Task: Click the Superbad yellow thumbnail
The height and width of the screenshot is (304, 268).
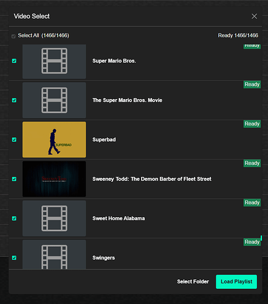Action: point(54,140)
